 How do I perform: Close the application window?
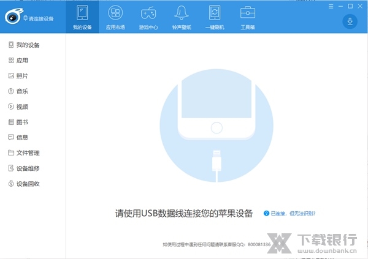click(x=360, y=6)
